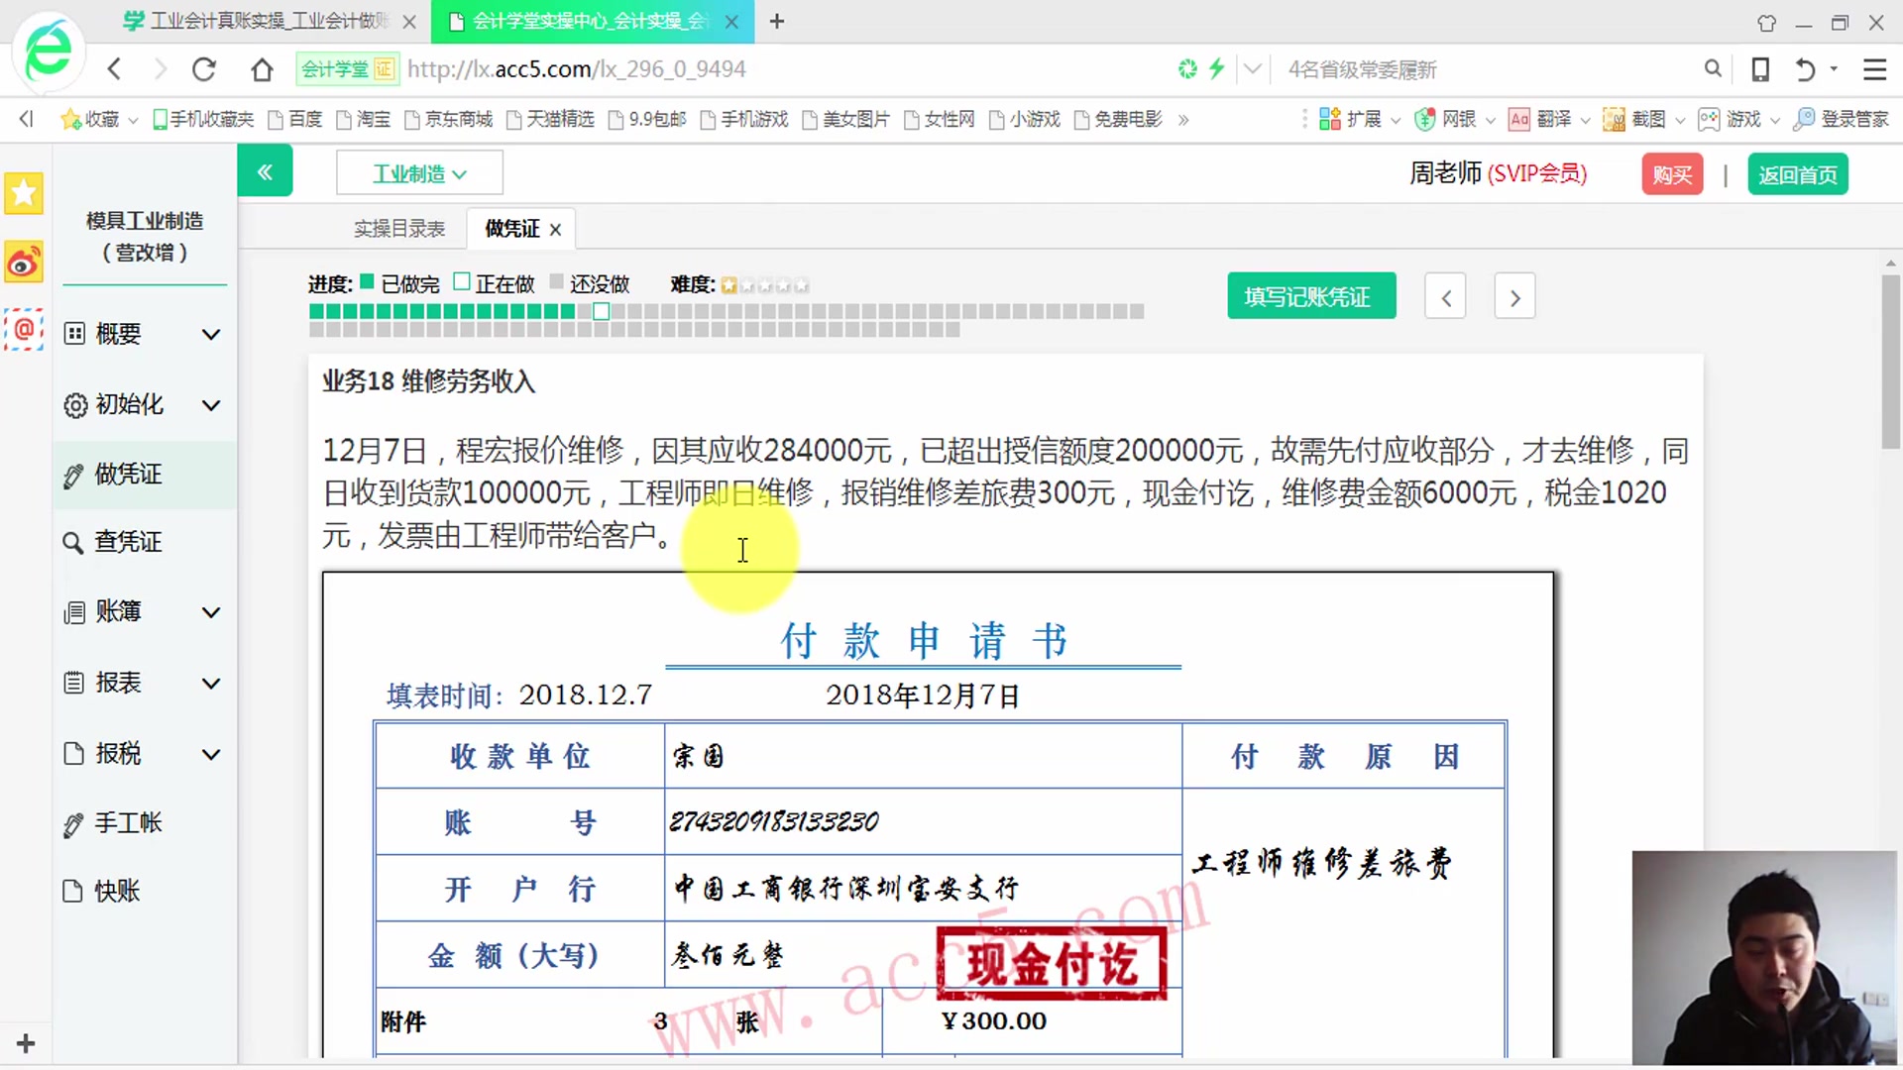The width and height of the screenshot is (1903, 1070).
Task: Click the 填写记账凭证 button
Action: (x=1310, y=295)
